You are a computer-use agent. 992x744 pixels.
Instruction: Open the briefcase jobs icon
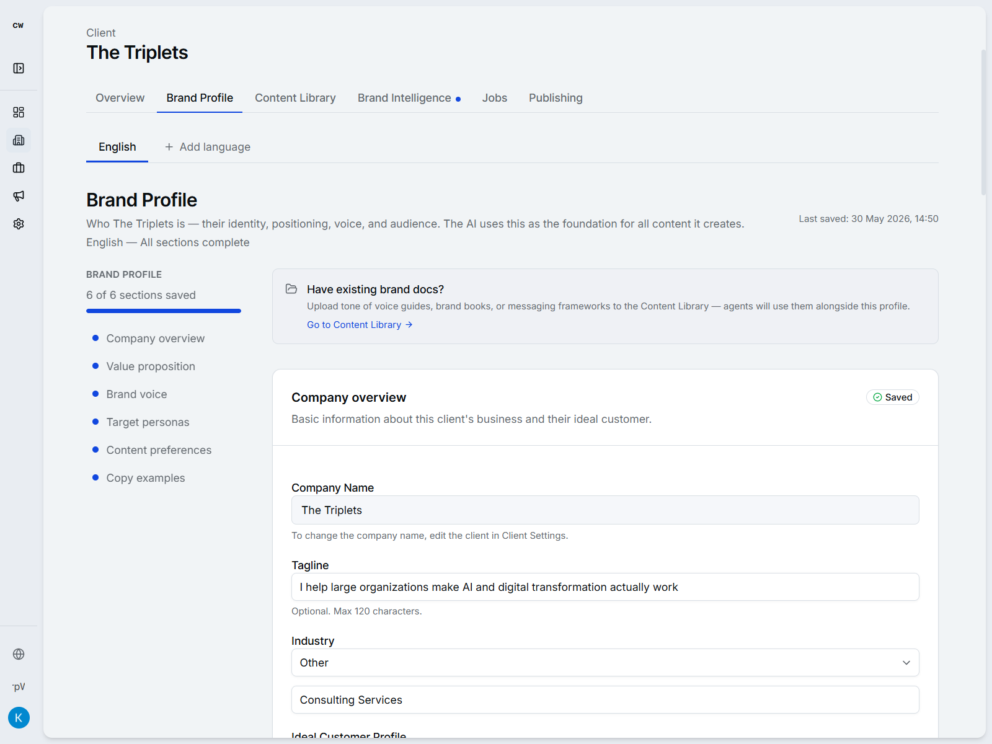click(x=19, y=168)
